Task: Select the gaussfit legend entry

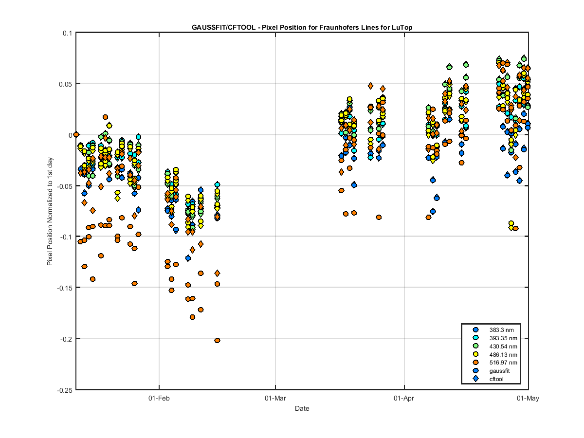Action: pyautogui.click(x=499, y=371)
